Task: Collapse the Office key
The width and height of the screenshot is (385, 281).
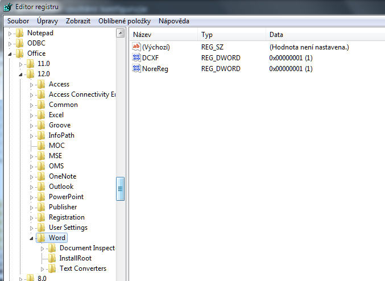Action: (10, 54)
